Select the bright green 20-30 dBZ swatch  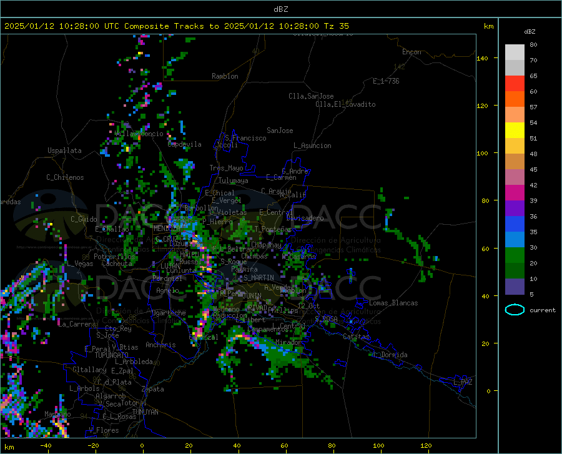pyautogui.click(x=515, y=255)
